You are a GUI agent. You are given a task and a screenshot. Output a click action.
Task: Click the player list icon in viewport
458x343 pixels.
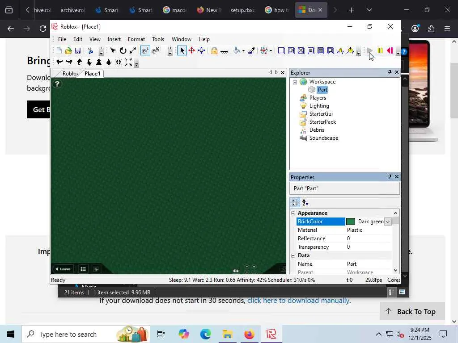click(x=83, y=269)
